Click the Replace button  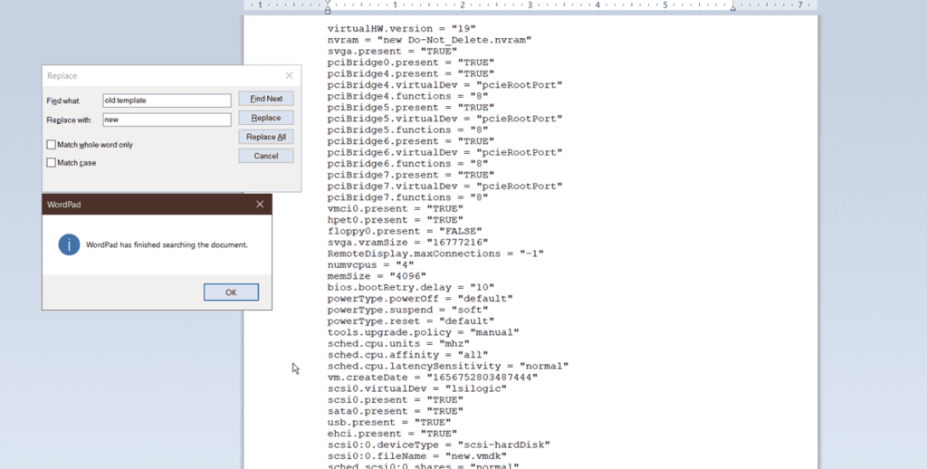tap(265, 118)
